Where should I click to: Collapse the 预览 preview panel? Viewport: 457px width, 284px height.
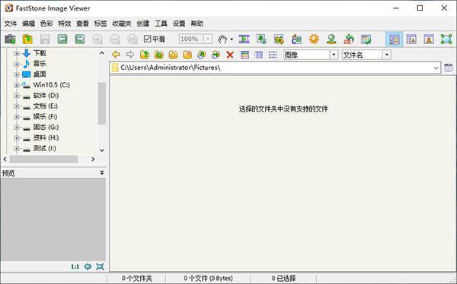[102, 172]
